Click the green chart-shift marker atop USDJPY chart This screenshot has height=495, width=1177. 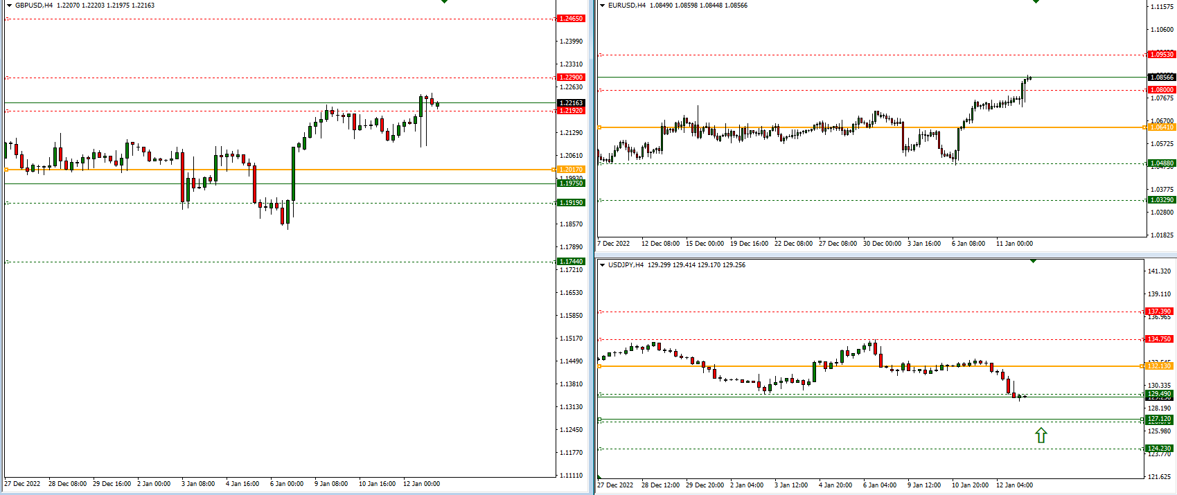(x=1033, y=261)
